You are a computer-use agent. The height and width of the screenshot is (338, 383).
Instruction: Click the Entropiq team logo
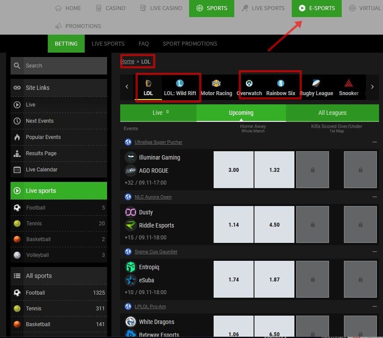(x=131, y=267)
